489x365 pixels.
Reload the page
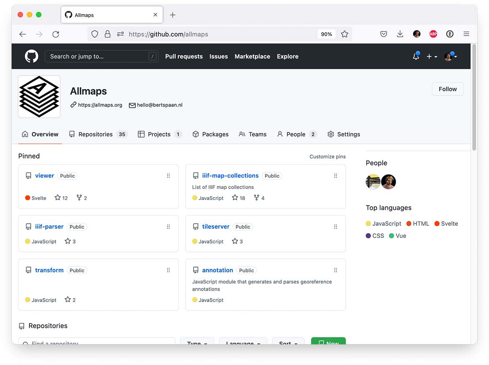click(x=56, y=34)
